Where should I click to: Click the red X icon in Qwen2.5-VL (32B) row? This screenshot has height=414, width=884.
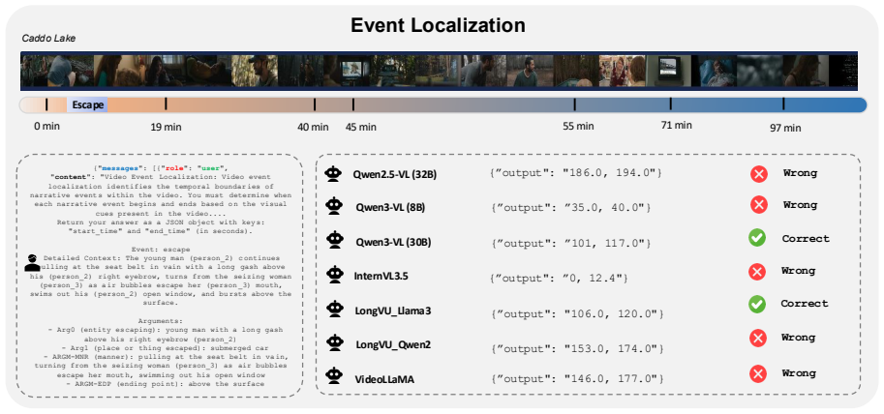coord(759,174)
